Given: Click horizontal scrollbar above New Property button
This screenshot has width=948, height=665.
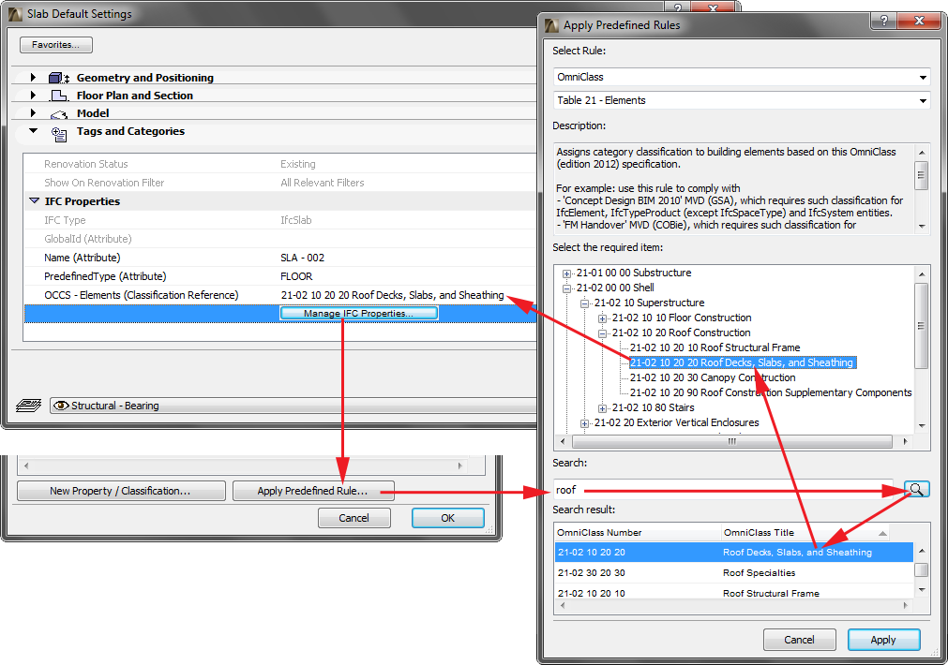Looking at the screenshot, I should 243,465.
